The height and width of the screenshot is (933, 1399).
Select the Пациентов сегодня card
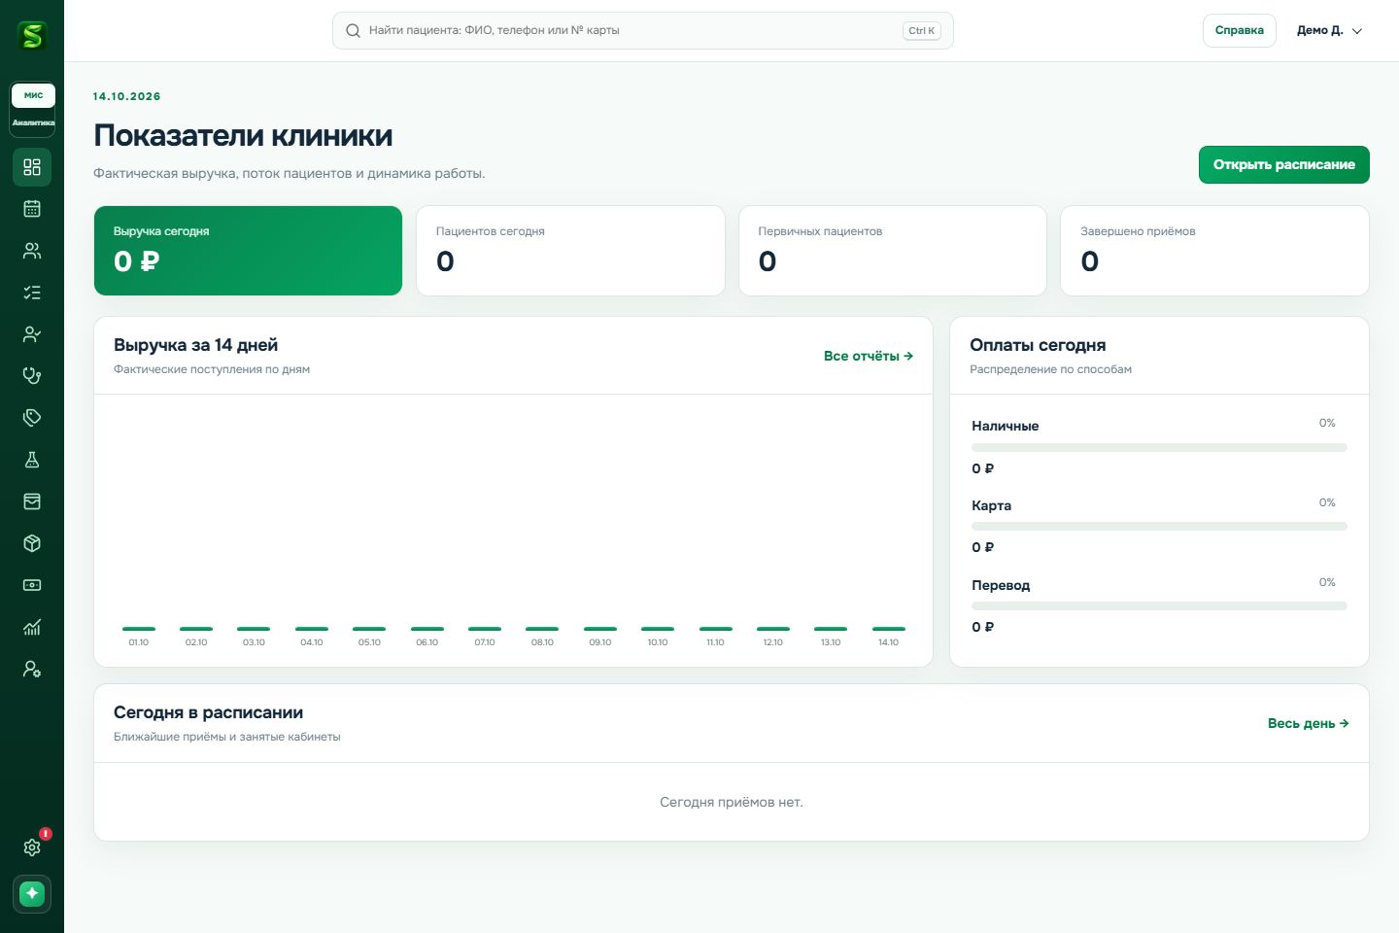(570, 251)
